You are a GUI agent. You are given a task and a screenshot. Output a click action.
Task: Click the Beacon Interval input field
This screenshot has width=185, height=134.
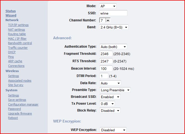click(106, 69)
